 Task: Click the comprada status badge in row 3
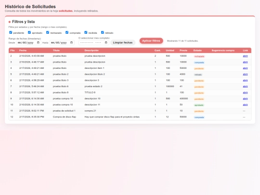pyautogui.click(x=199, y=63)
